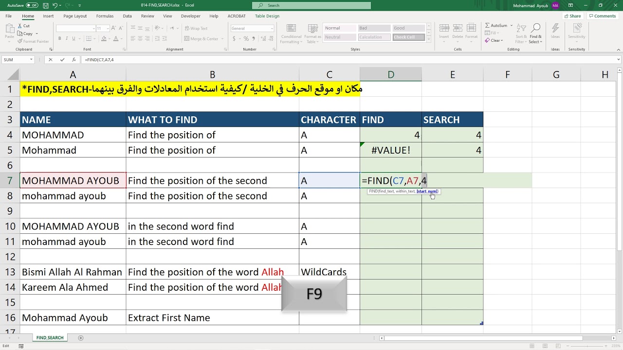Open the File menu
This screenshot has width=623, height=350.
coord(9,16)
